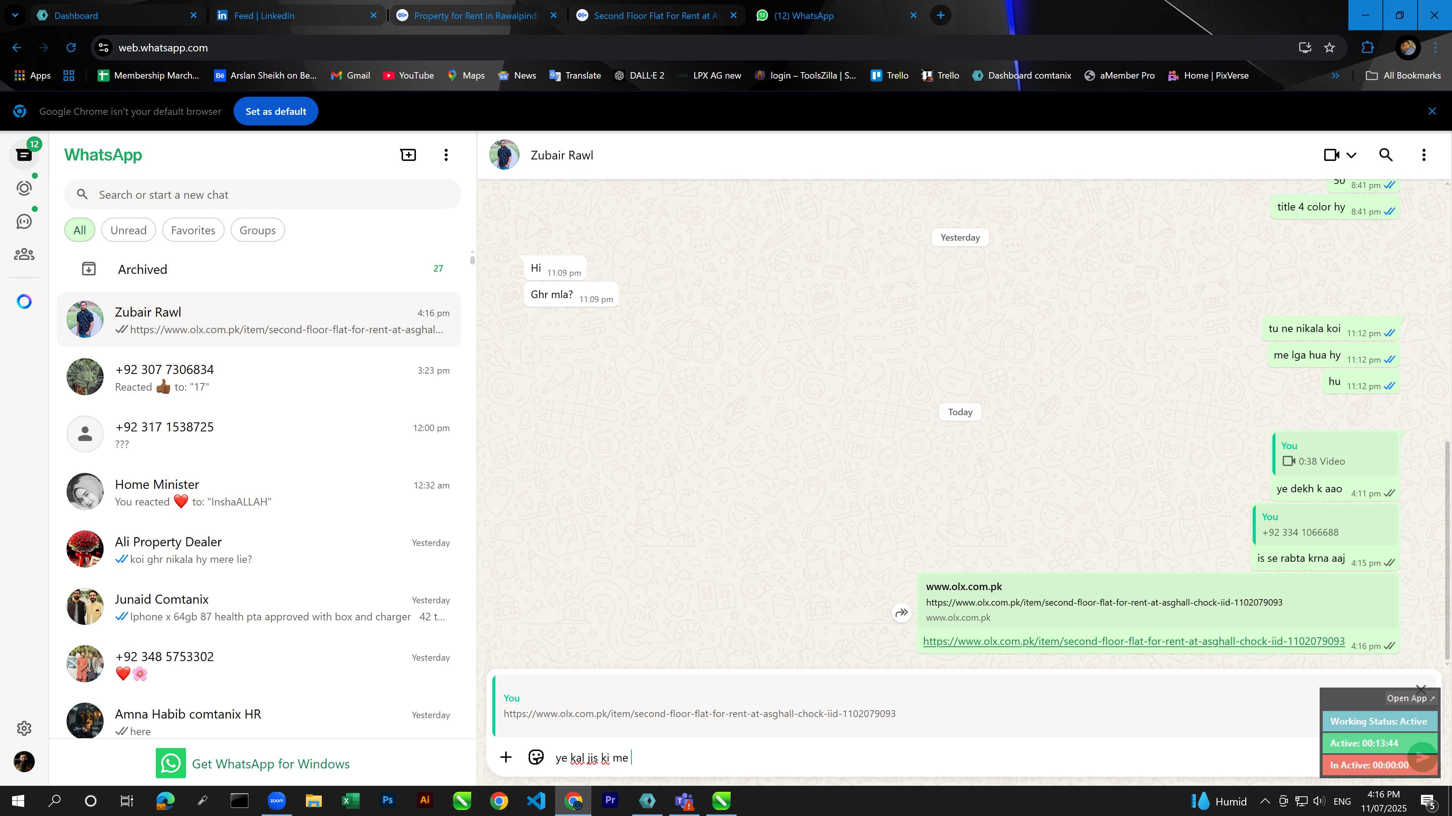Open the +92 348 5753302 chat
Viewport: 1452px width, 816px height.
click(259, 665)
